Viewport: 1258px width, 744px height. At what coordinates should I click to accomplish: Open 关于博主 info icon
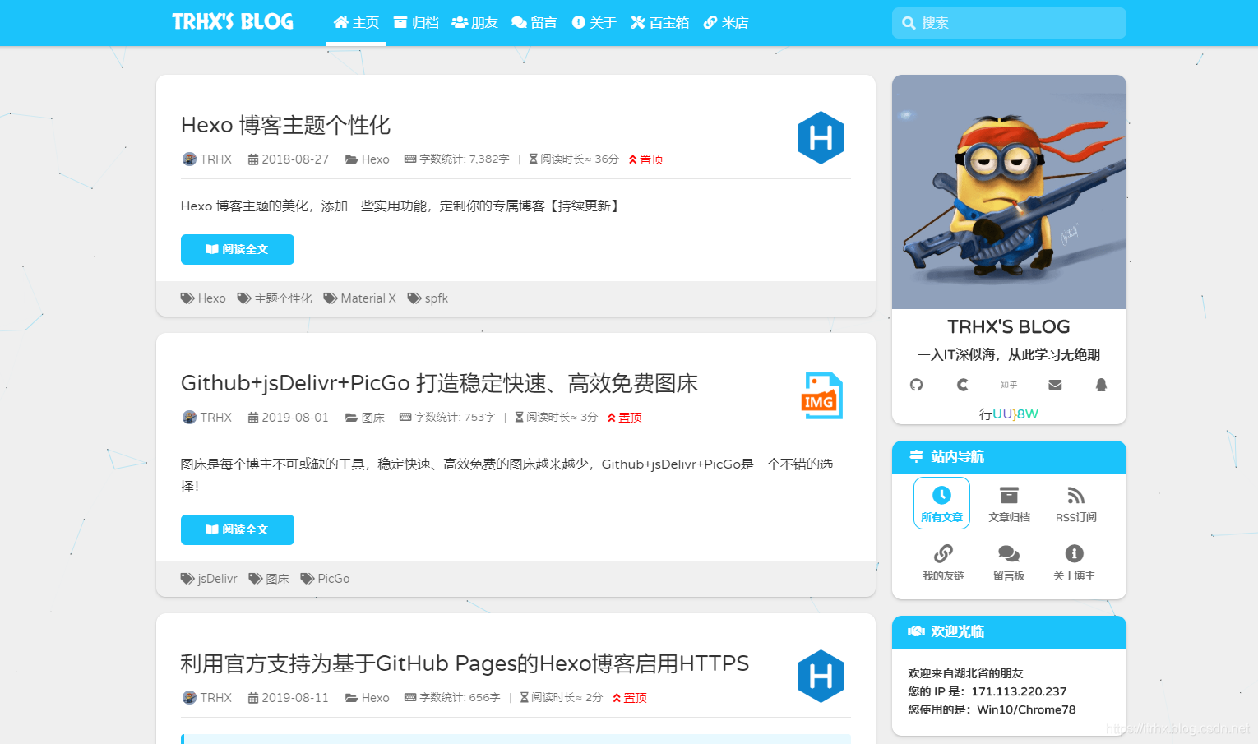1074,562
